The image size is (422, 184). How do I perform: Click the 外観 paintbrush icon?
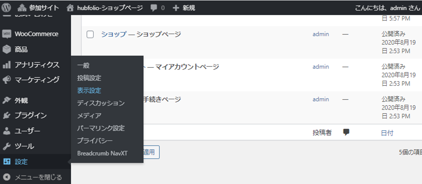pos(6,101)
